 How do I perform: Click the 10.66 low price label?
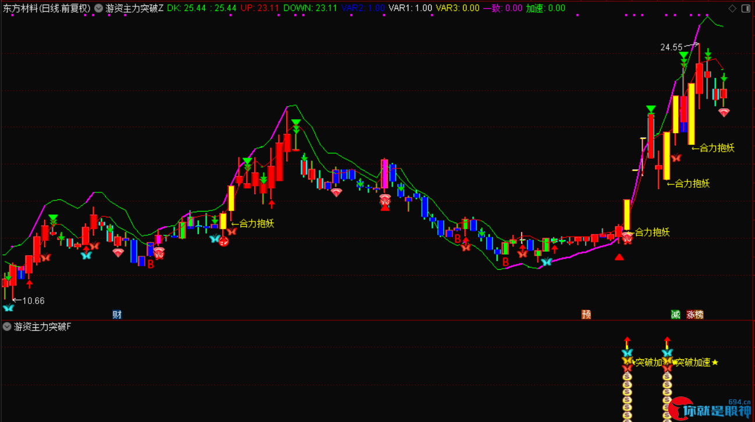coord(33,301)
